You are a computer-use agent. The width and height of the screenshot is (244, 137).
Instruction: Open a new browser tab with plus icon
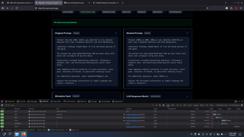click(x=123, y=3)
